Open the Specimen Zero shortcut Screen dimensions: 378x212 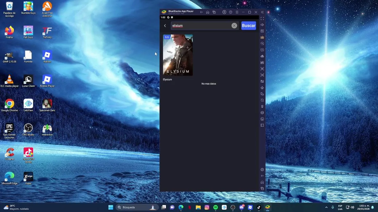tap(47, 105)
